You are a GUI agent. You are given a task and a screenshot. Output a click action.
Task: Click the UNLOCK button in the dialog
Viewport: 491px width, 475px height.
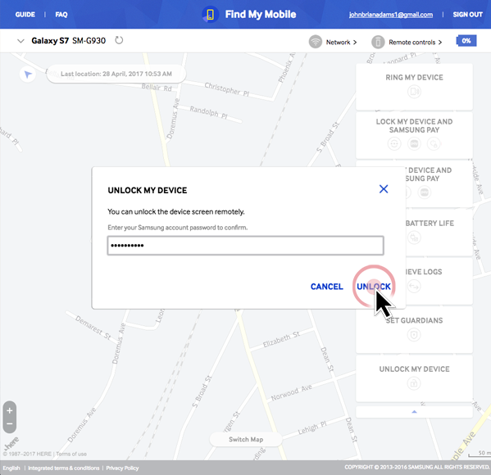pos(374,287)
